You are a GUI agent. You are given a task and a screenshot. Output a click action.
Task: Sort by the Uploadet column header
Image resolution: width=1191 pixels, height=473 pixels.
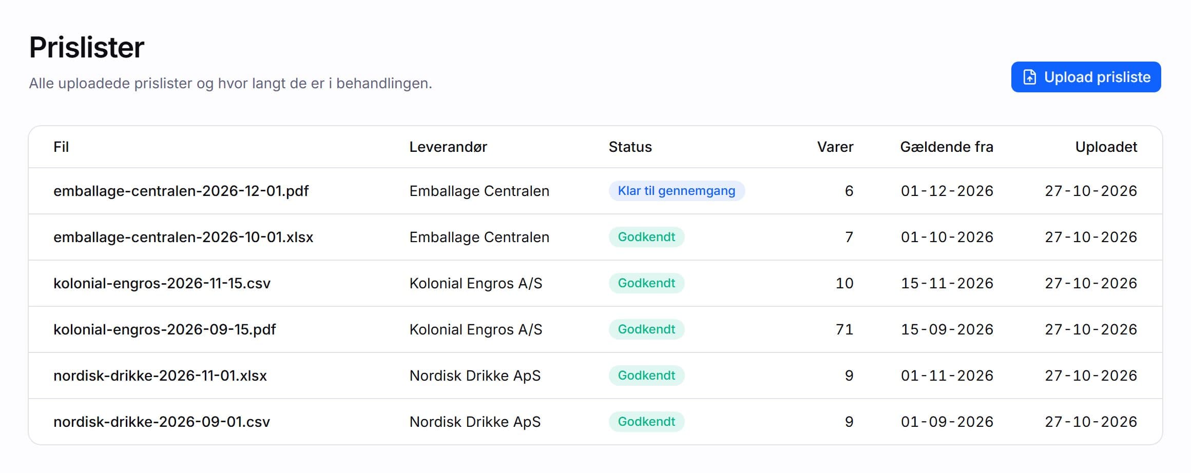point(1106,147)
